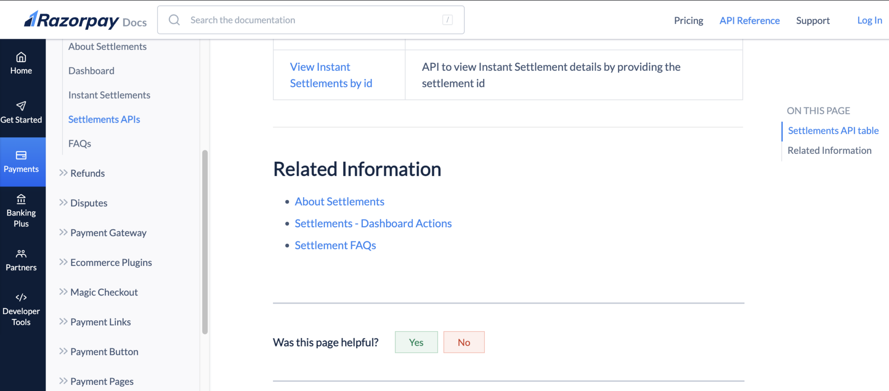Expand the Payment Gateway section
This screenshot has height=391, width=889.
pos(108,232)
